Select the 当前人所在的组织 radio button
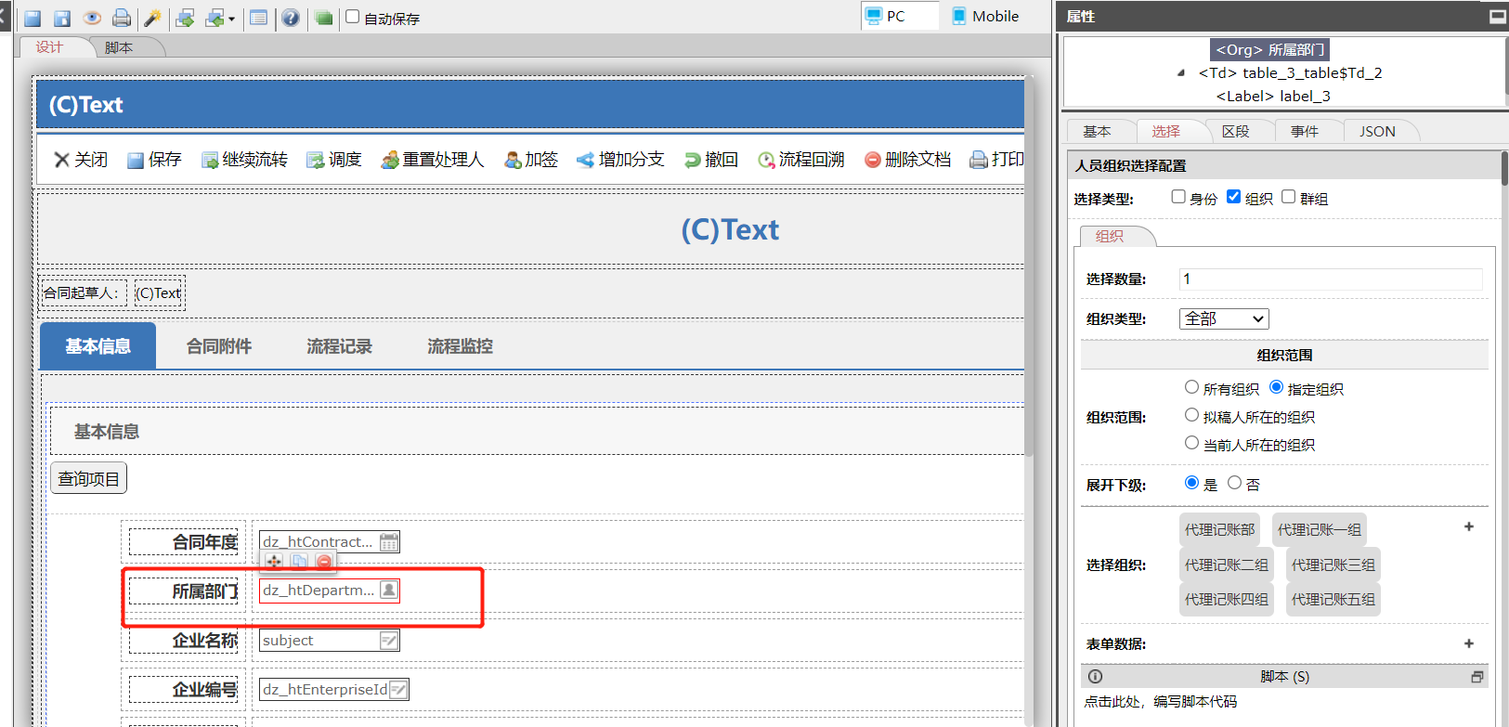The image size is (1509, 727). (1191, 443)
